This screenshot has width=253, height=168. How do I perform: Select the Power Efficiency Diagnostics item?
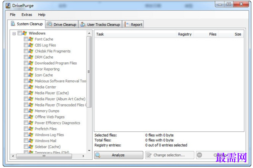click(x=58, y=123)
